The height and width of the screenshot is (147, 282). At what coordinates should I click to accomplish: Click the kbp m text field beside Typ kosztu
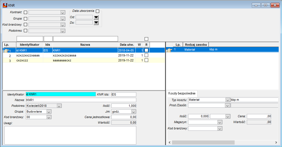pos(254,100)
